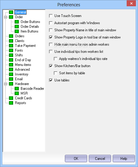Click the green icon beside Take Payment

click(11, 46)
